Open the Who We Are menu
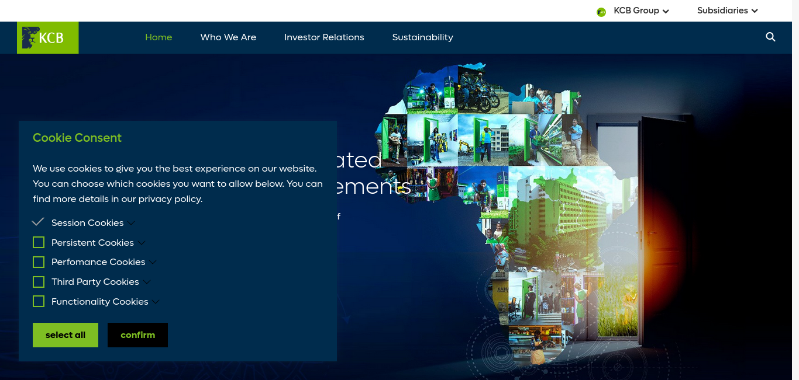Viewport: 799px width, 380px height. 228,37
